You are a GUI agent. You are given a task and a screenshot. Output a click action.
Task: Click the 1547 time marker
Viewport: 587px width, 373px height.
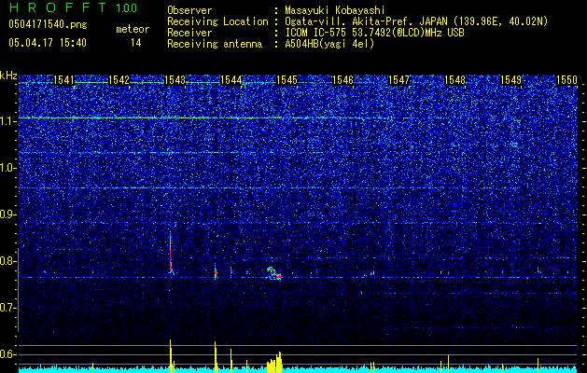tap(399, 80)
